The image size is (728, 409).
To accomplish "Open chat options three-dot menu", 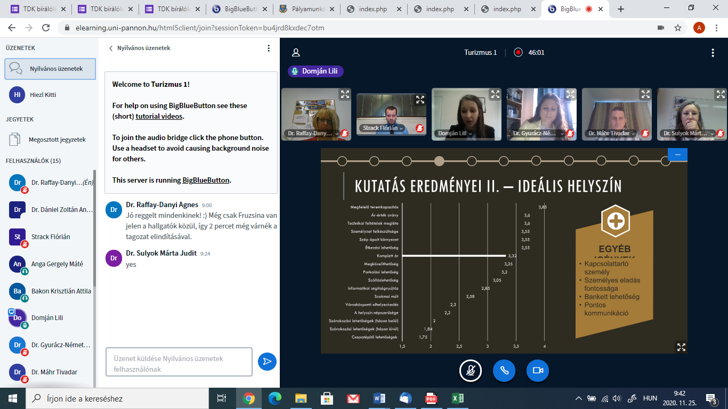I will click(269, 48).
